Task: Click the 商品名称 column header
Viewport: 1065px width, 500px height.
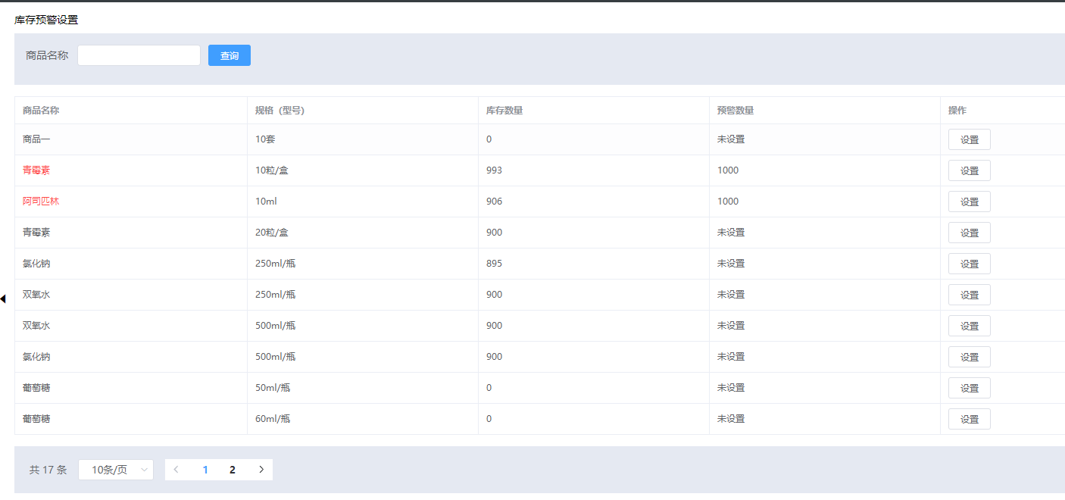Action: (x=41, y=111)
